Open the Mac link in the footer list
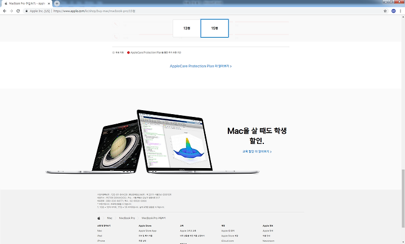405x244 pixels. [x=100, y=231]
